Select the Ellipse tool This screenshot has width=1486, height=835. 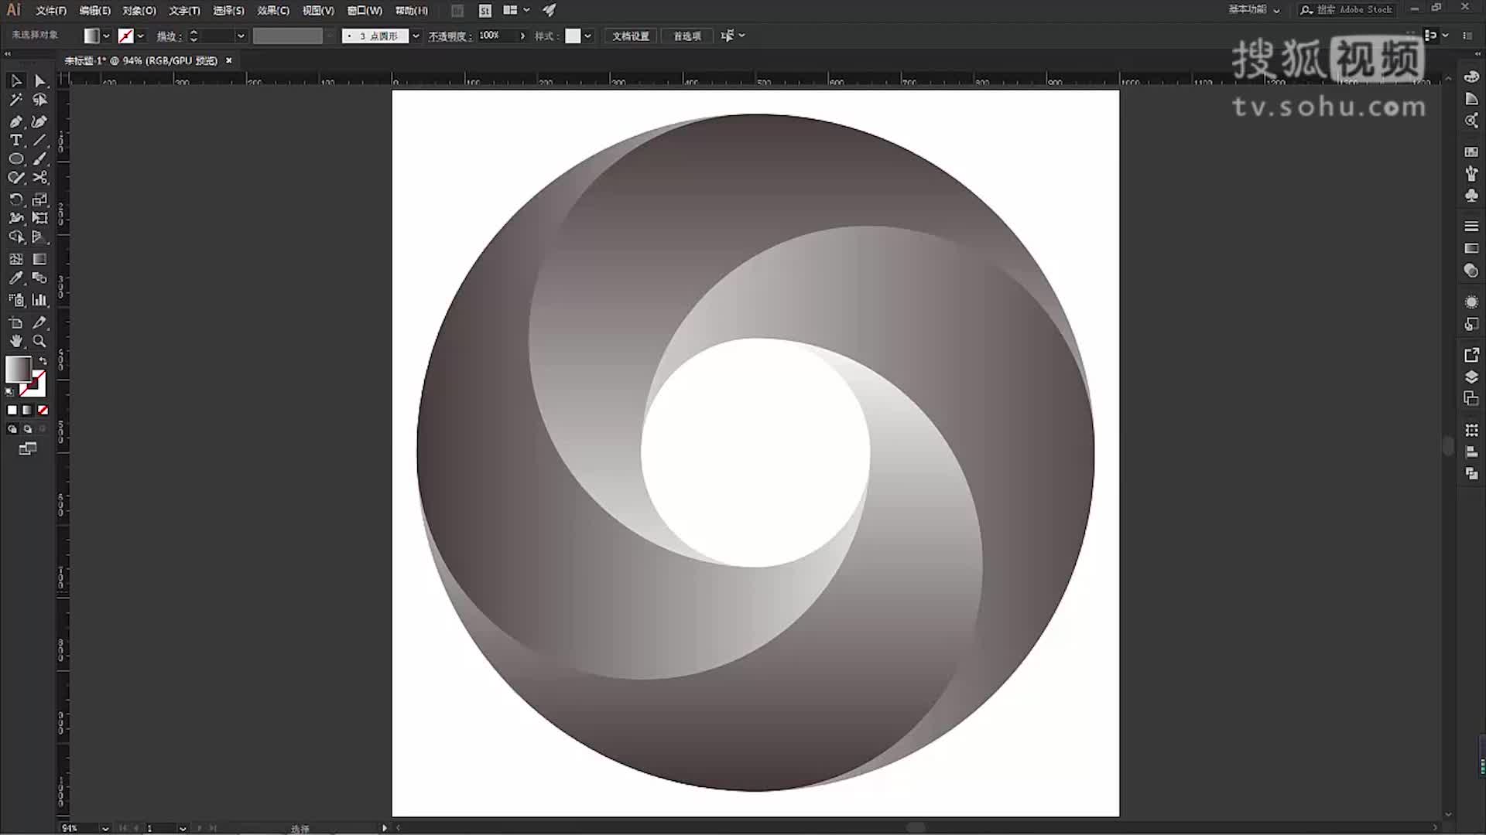click(x=15, y=158)
